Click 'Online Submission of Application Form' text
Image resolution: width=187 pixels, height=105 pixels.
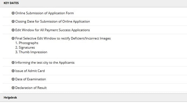click(44, 13)
